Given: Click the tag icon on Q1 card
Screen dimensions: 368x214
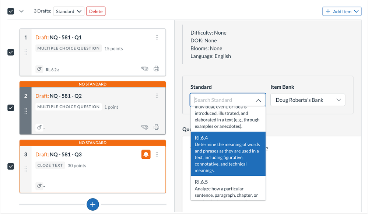Looking at the screenshot, I should 39,69.
